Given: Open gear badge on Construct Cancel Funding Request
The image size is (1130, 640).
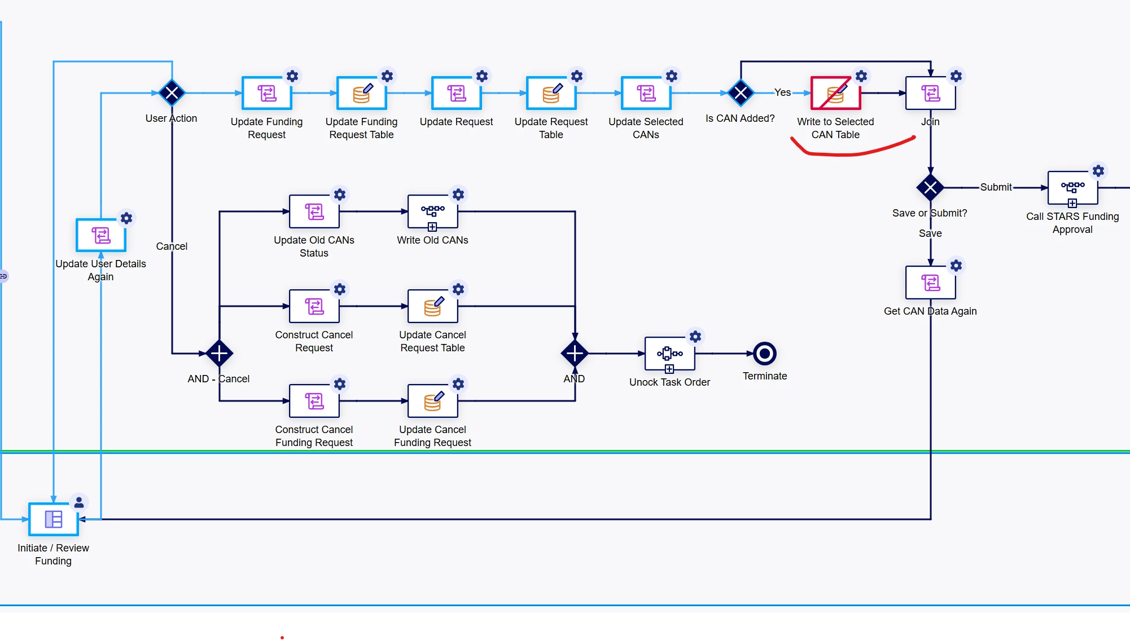Looking at the screenshot, I should (340, 384).
